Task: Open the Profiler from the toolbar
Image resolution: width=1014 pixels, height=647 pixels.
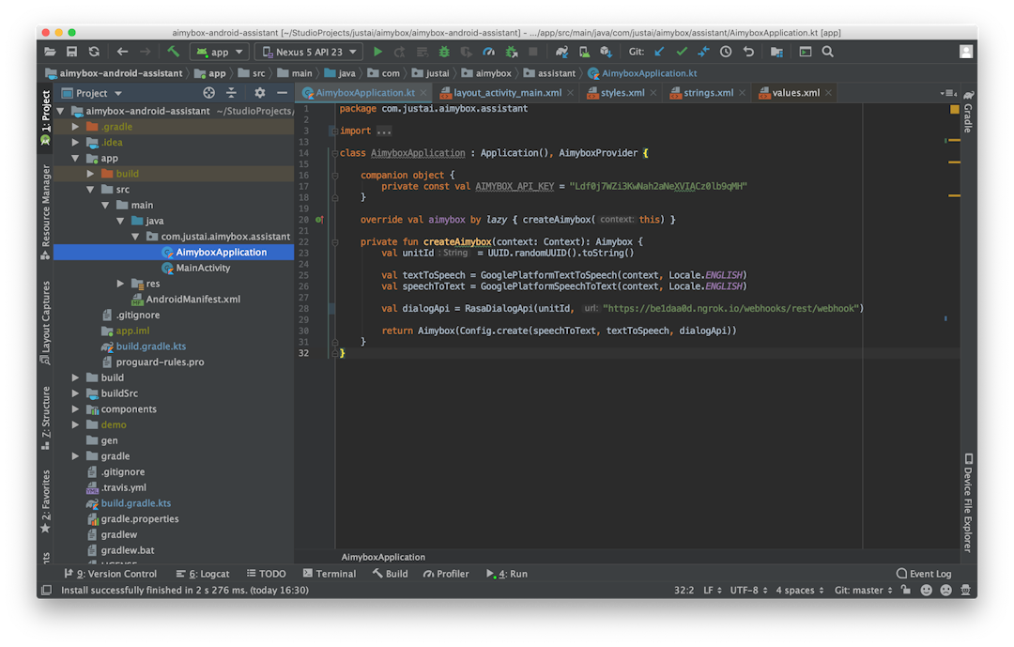Action: point(487,52)
